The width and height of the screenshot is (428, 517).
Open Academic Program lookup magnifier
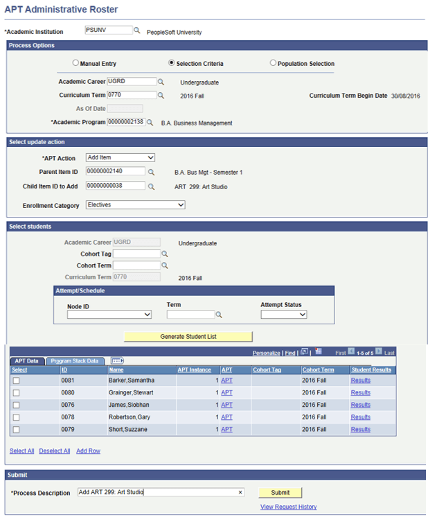[x=150, y=123]
